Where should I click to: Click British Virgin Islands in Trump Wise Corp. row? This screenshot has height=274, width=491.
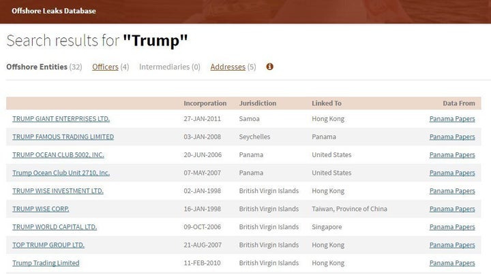point(269,209)
